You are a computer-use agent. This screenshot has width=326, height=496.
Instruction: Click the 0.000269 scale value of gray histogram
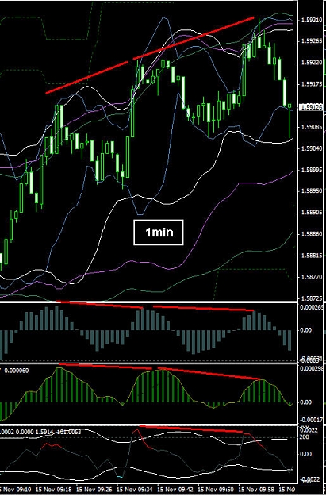312,307
